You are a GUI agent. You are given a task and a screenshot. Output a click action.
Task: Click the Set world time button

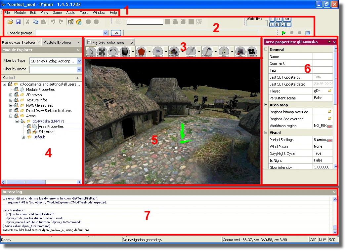[x=287, y=19]
